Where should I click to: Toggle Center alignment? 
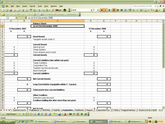point(118,10)
